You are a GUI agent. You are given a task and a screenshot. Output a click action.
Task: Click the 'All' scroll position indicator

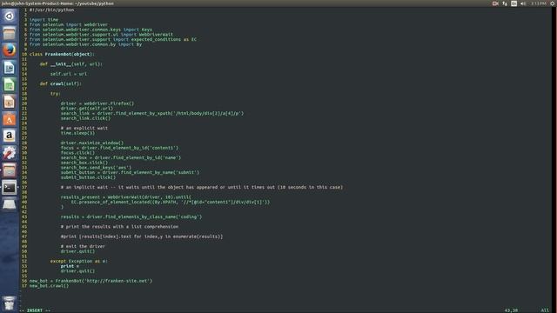[545, 310]
